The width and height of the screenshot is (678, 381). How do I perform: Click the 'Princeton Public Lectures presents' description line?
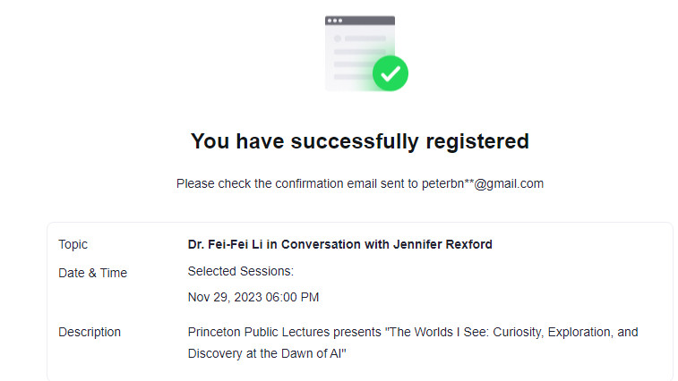[x=413, y=332]
